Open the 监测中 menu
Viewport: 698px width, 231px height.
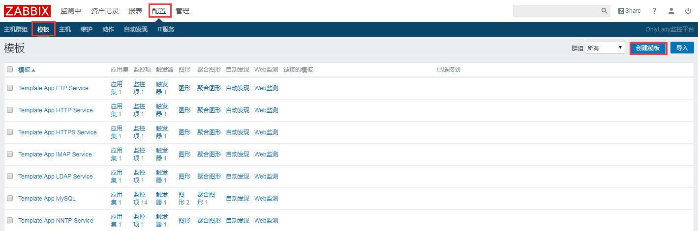click(71, 11)
